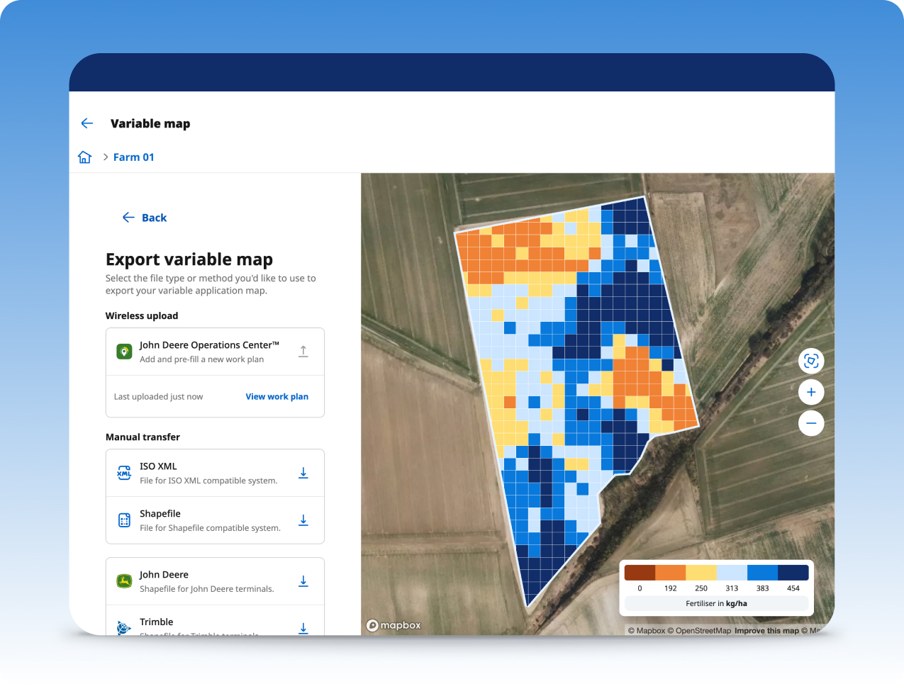Download Trimble terminal shapefile
Image resolution: width=904 pixels, height=689 pixels.
click(303, 627)
